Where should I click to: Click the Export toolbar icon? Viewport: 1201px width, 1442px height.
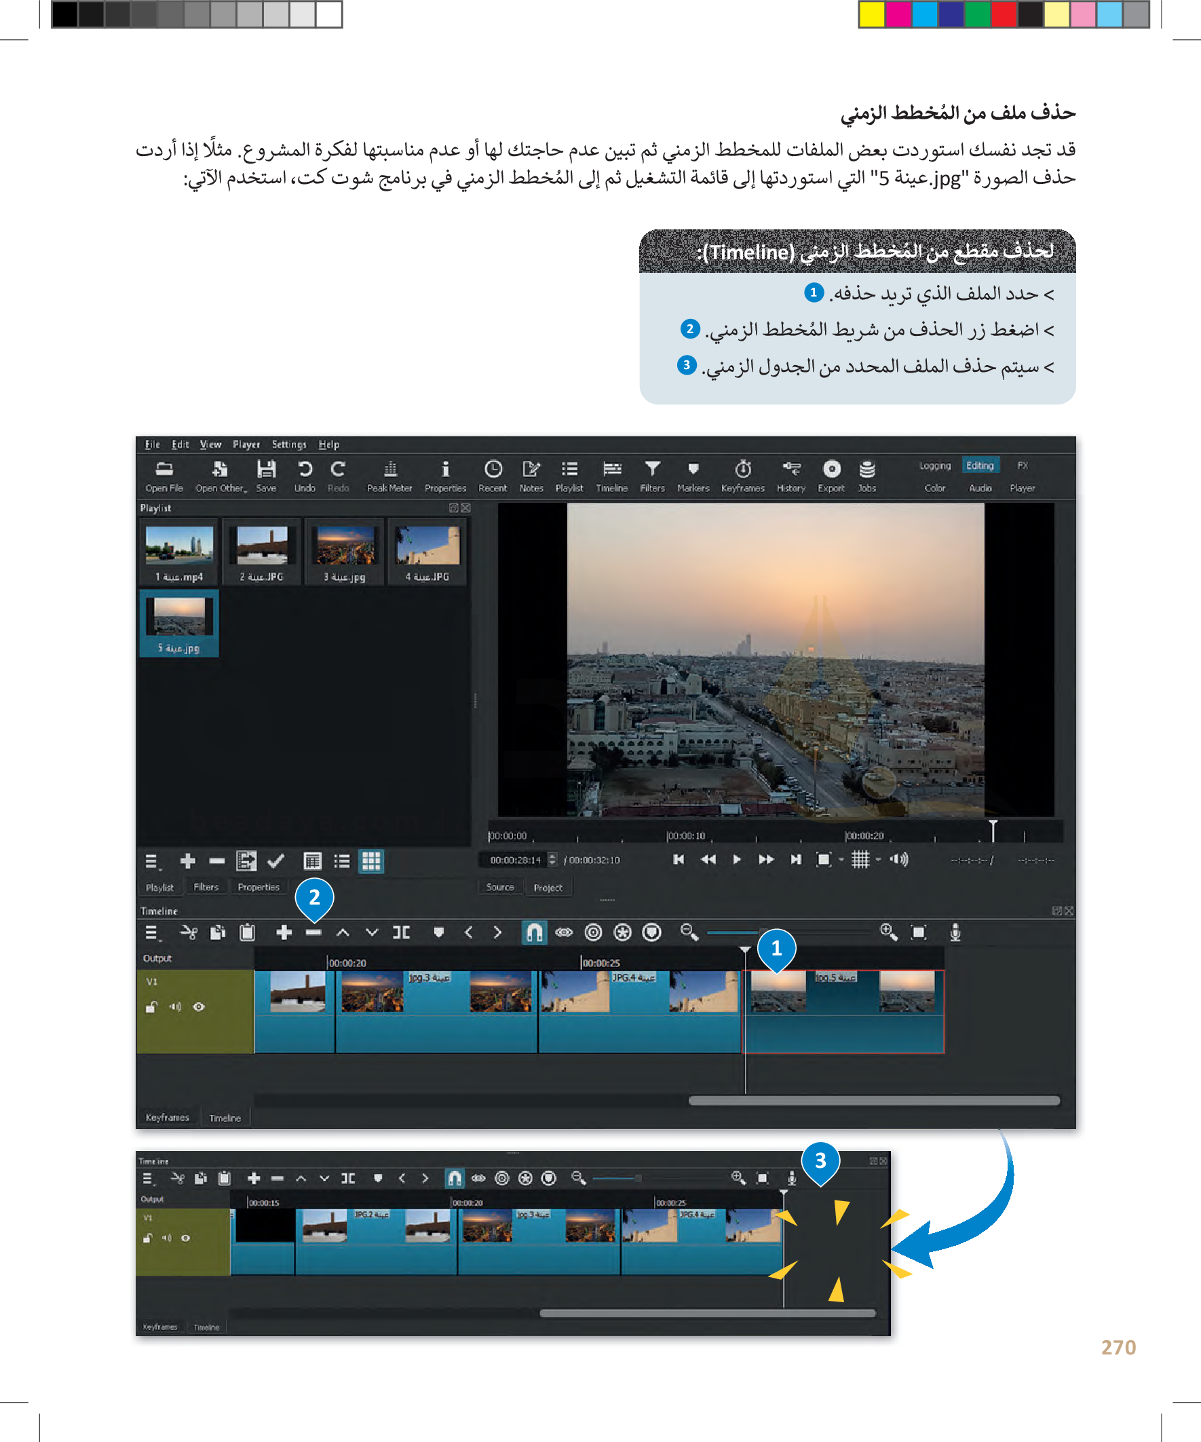[831, 476]
